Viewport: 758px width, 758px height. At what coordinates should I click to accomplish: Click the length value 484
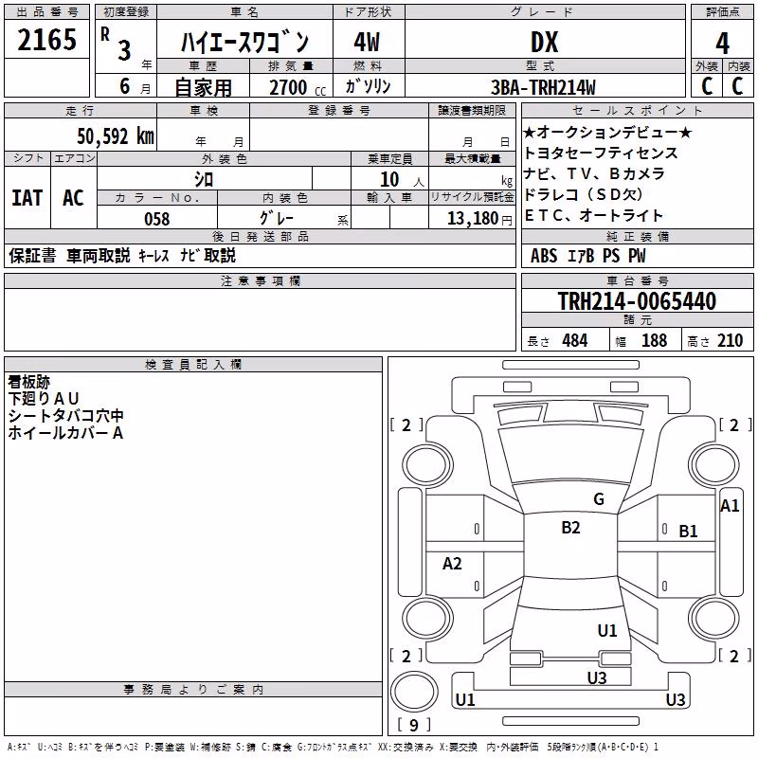(575, 341)
